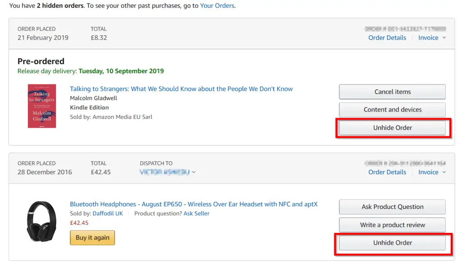Click the chevron arrow beside the first Invoice

pos(444,38)
